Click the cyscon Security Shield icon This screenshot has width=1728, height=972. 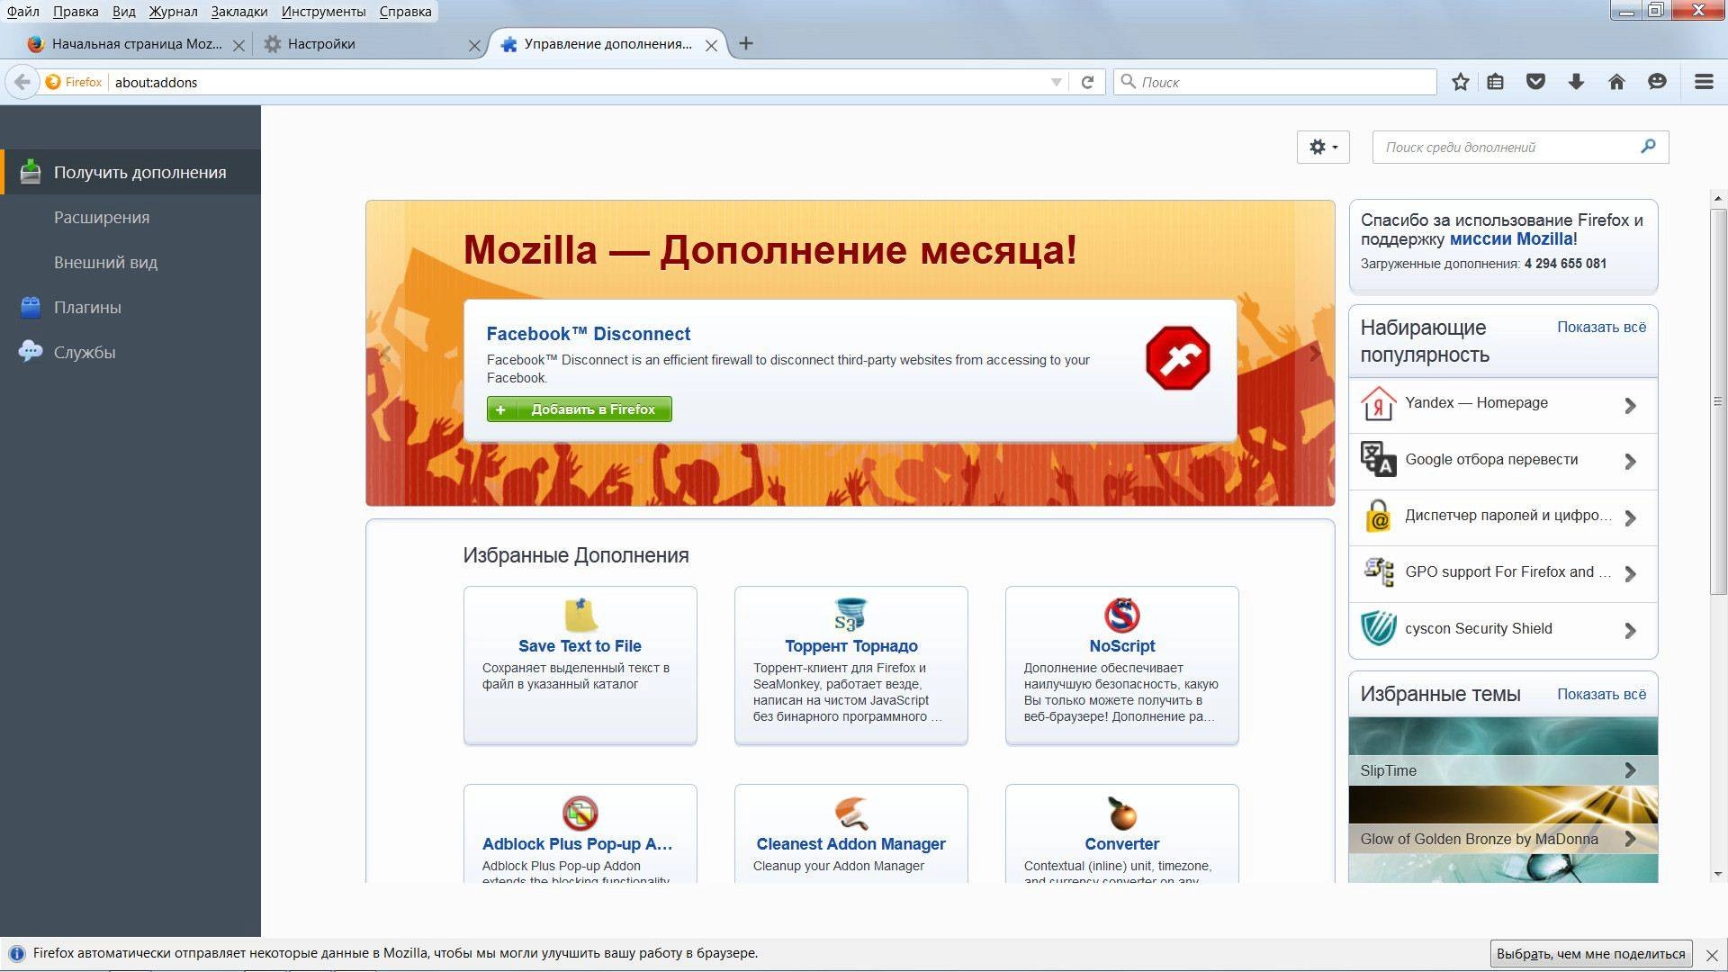(1378, 629)
